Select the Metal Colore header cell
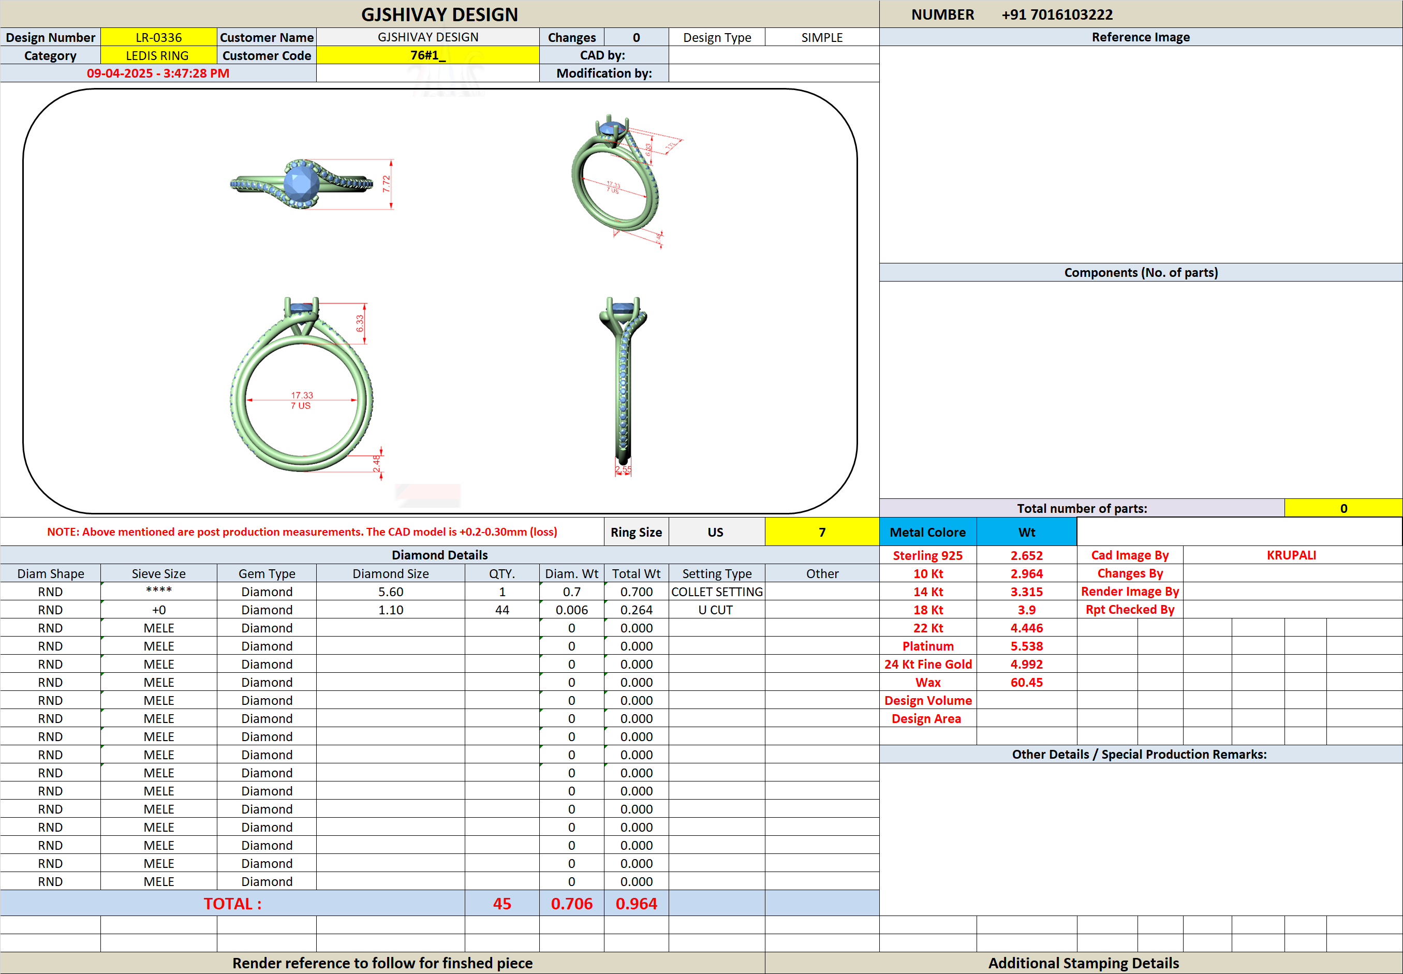Screen dimensions: 1403x974 [x=927, y=532]
